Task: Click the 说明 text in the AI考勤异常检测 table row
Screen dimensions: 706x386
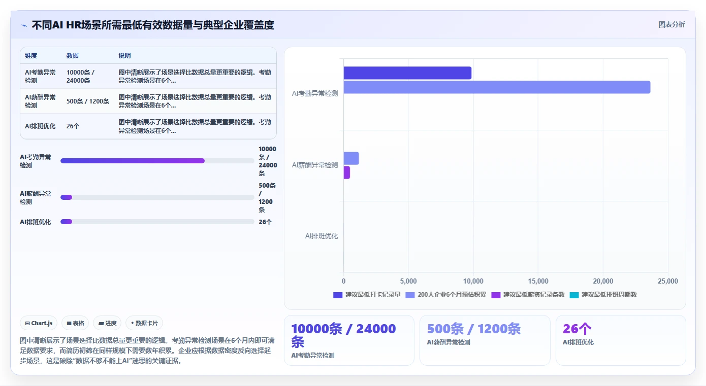Action: click(195, 76)
